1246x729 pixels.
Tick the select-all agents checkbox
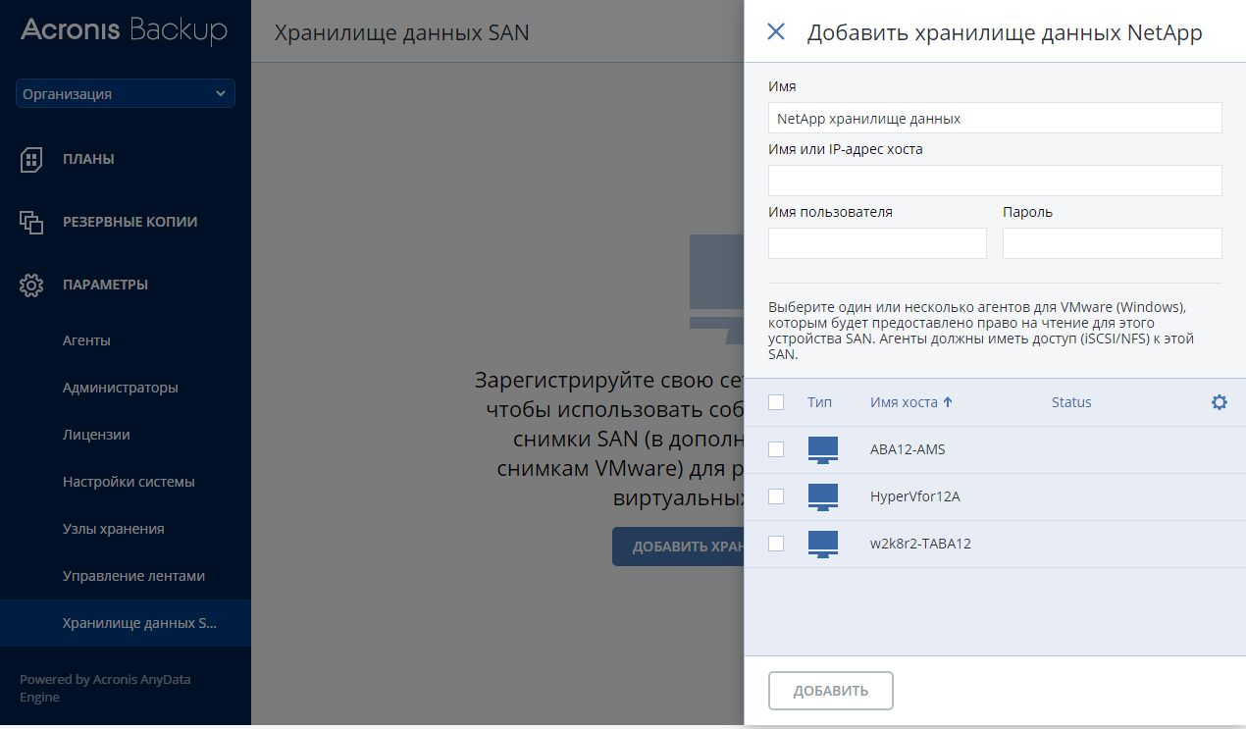pos(776,402)
